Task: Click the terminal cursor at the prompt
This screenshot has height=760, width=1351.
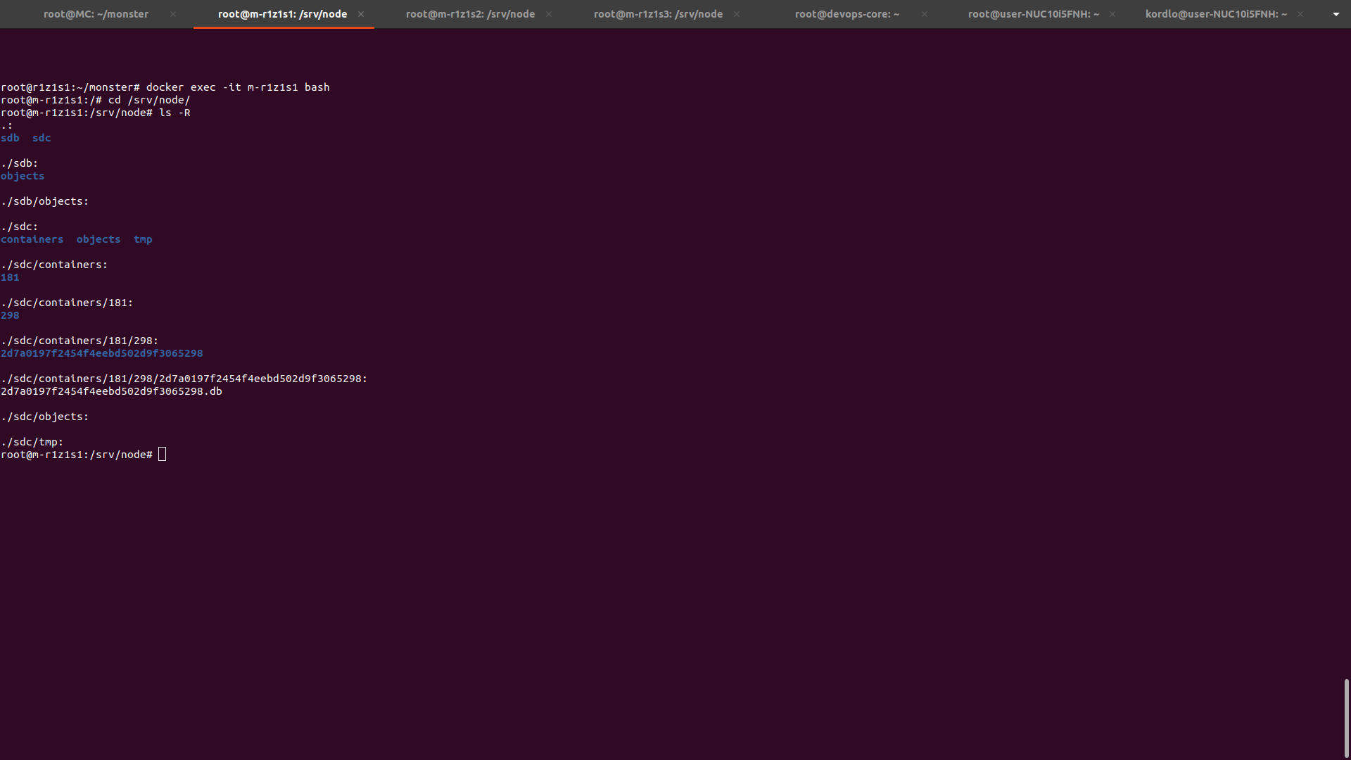Action: coord(163,455)
